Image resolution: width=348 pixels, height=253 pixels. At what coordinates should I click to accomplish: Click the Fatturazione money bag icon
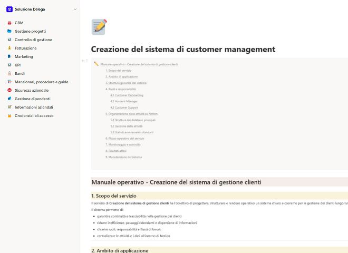point(9,48)
